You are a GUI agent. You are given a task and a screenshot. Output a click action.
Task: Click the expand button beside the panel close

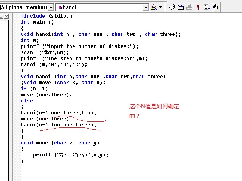(1, 16)
